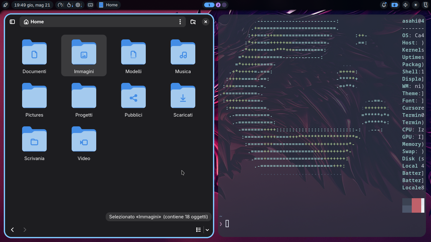Click the "Scrivania" folder label

pyautogui.click(x=34, y=158)
